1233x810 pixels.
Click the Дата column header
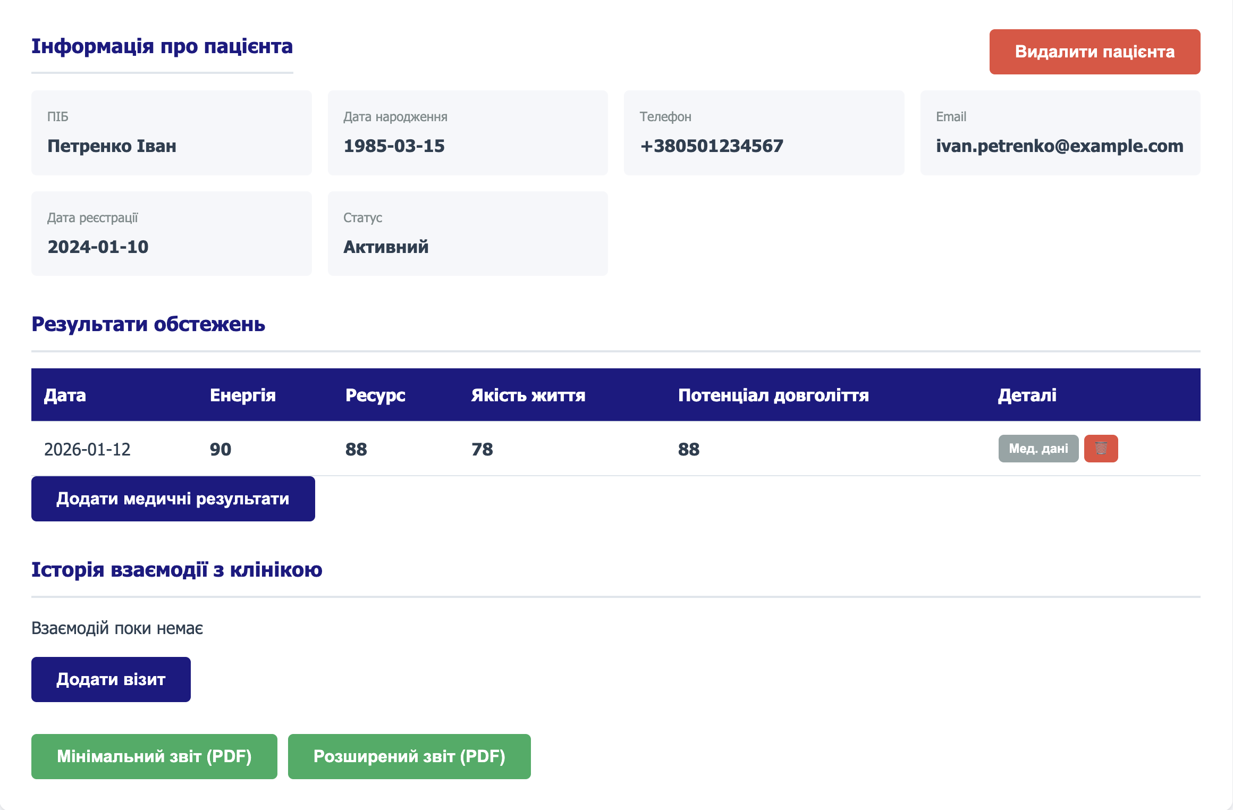(65, 395)
